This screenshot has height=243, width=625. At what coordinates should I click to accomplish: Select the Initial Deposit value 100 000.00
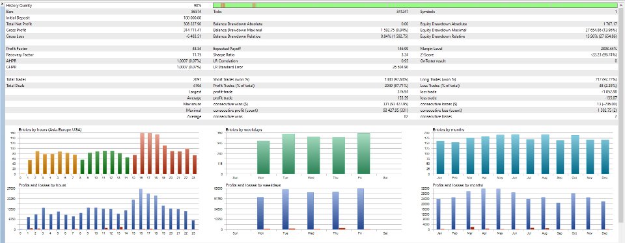pyautogui.click(x=193, y=18)
